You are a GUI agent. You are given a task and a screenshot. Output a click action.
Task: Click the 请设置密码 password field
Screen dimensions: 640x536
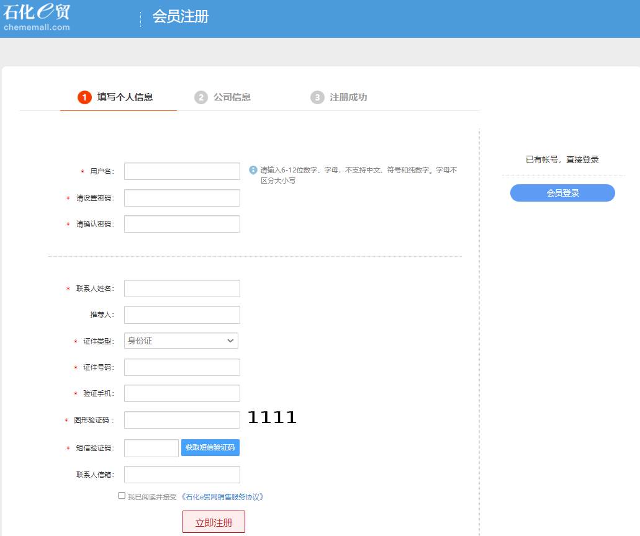tap(182, 198)
